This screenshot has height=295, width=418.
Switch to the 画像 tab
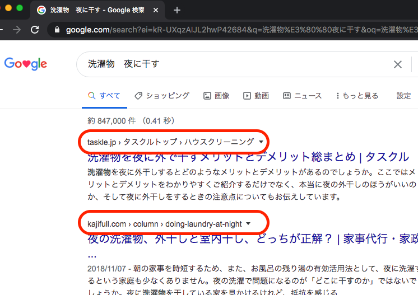216,96
